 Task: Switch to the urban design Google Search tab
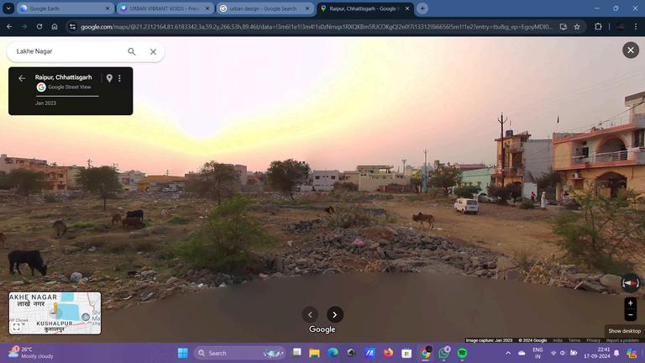[x=262, y=8]
